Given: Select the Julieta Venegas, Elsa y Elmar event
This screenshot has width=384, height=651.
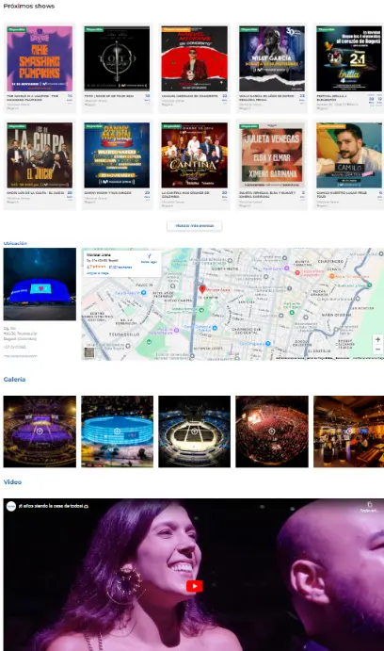Looking at the screenshot, I should click(x=272, y=165).
